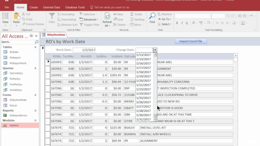Toggle Underline text formatting
The height and width of the screenshot is (146, 260).
coord(187,23)
